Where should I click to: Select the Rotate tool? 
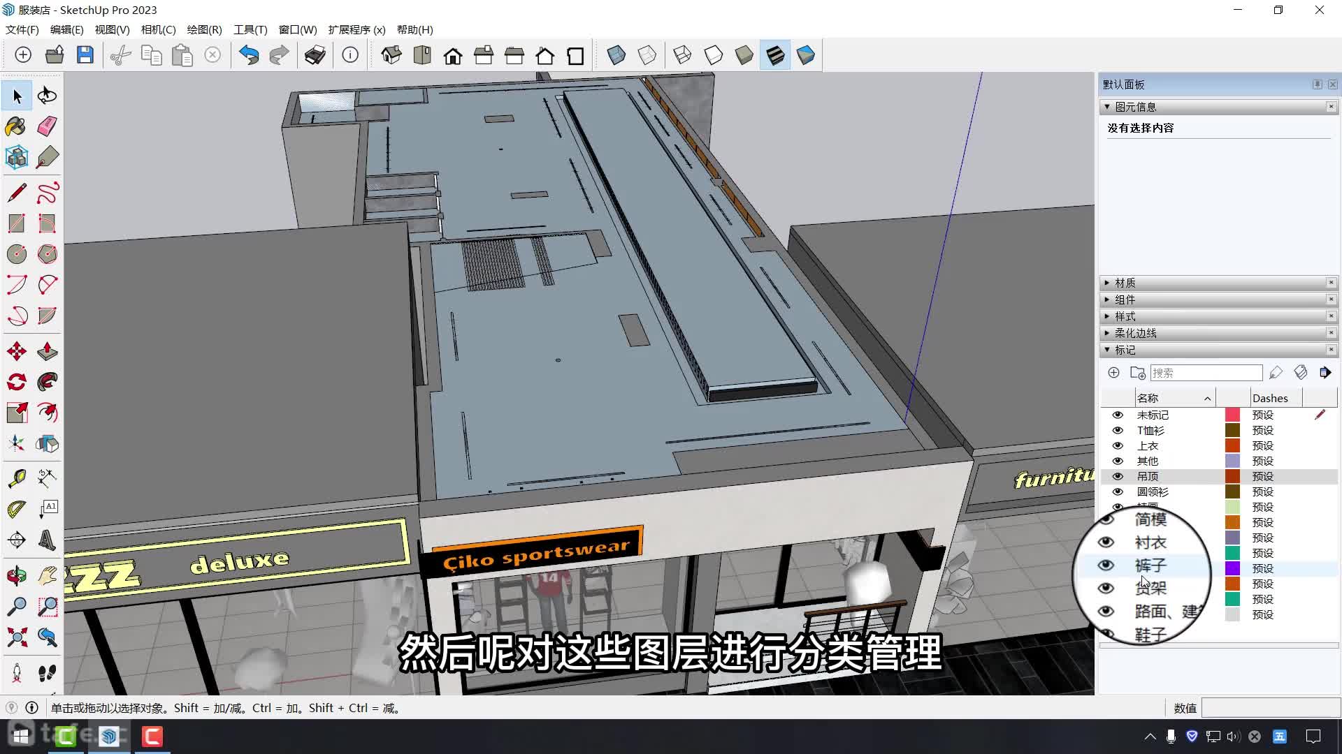pyautogui.click(x=17, y=382)
